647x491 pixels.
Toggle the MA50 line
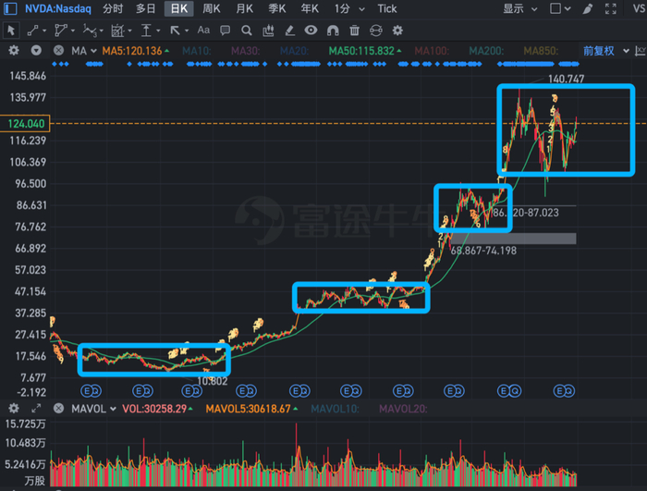pos(365,51)
